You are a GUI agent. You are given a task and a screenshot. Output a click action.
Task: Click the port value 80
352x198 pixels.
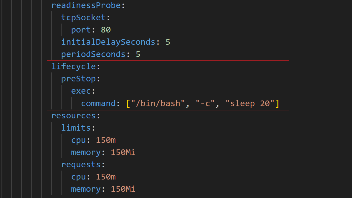[106, 30]
